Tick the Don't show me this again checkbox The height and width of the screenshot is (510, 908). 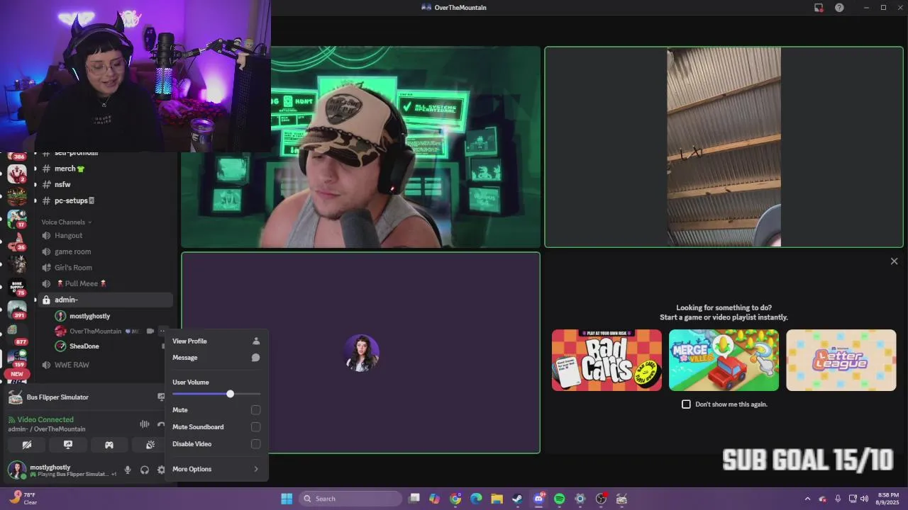pyautogui.click(x=686, y=404)
